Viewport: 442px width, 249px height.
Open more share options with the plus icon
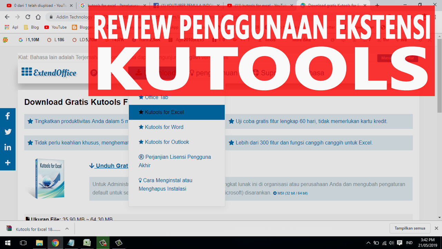pos(8,162)
